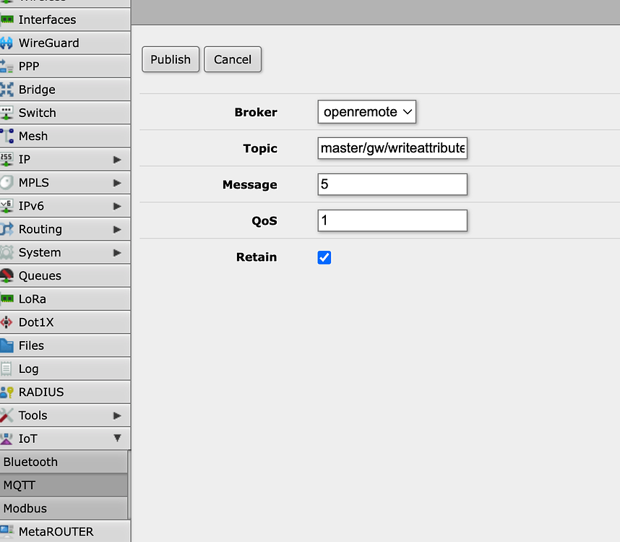Click into the Topic input field
Screen dimensions: 620x542
(x=392, y=148)
